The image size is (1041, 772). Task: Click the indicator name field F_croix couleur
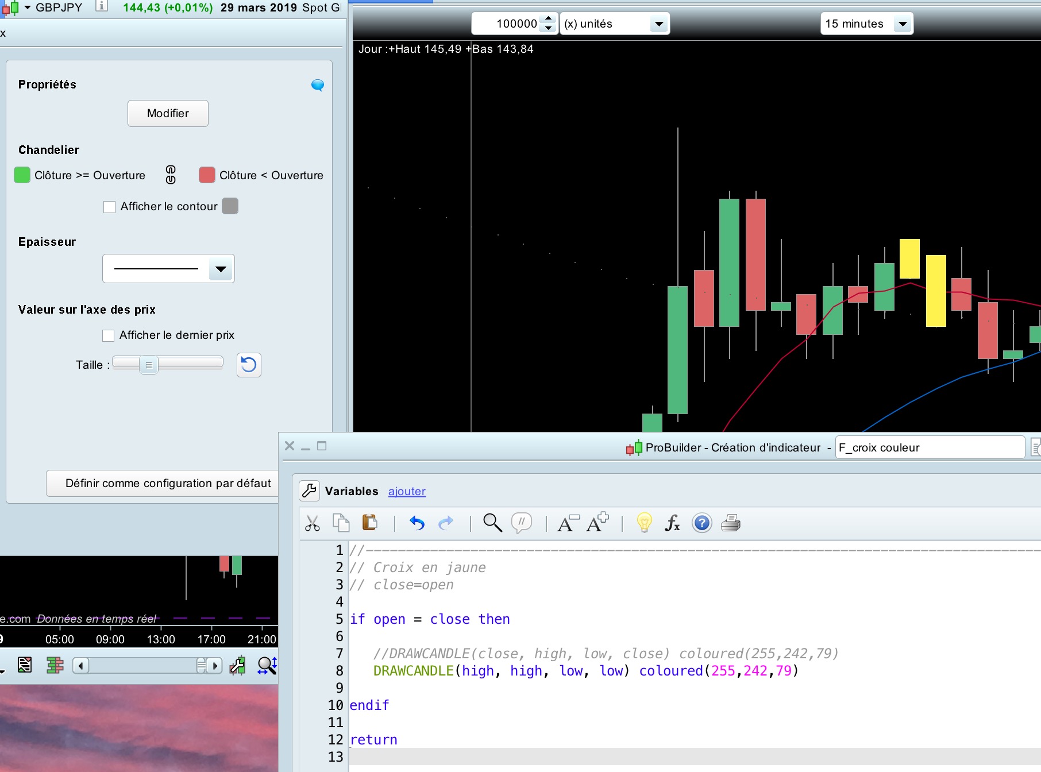929,448
